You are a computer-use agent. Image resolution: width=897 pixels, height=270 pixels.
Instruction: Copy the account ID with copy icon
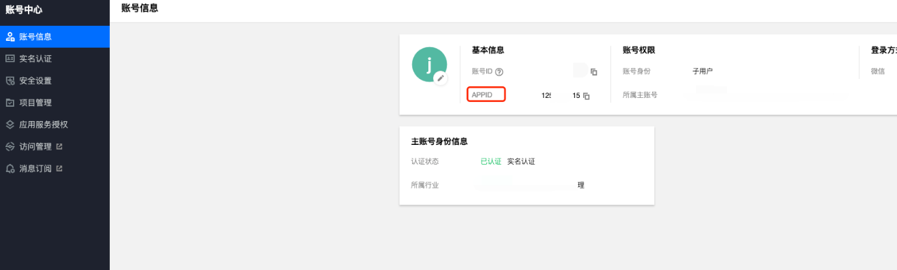coord(594,72)
